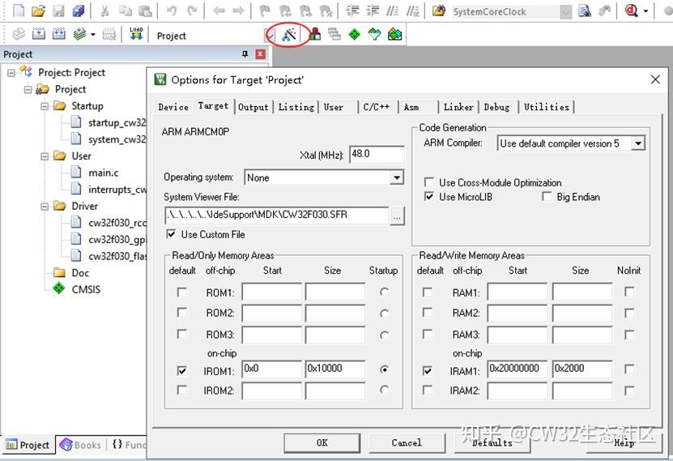Viewport: 673px width, 461px height.
Task: Launch Pack Installer icon
Action: point(394,34)
